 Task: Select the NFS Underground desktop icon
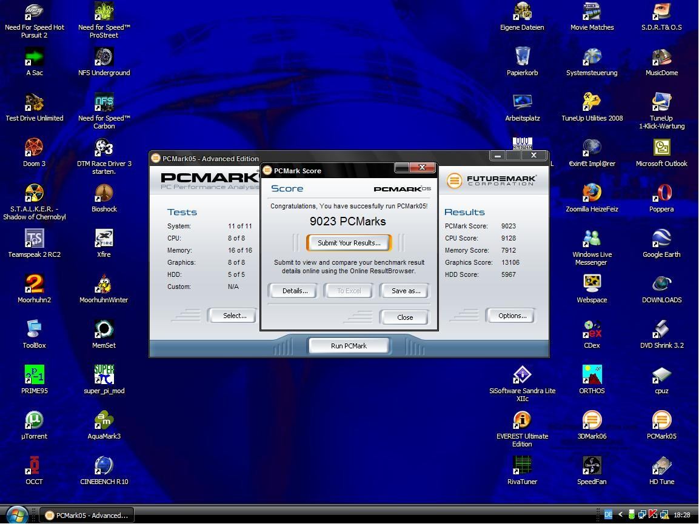tap(104, 58)
